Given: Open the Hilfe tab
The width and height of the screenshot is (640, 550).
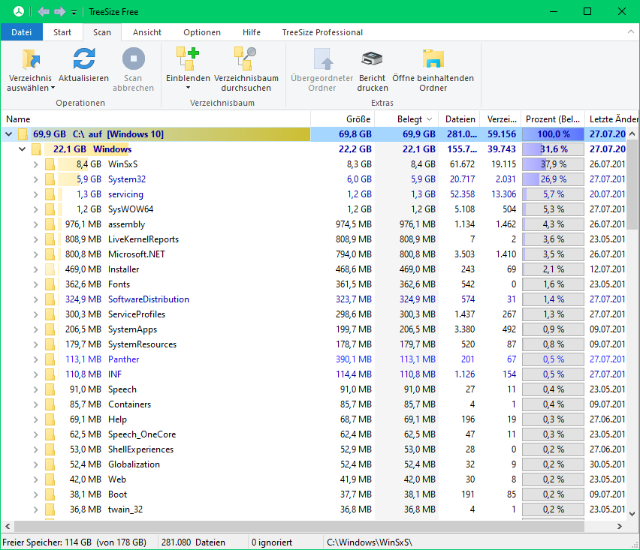Looking at the screenshot, I should (252, 32).
